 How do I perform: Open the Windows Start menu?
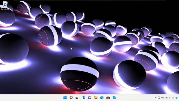(65, 98)
